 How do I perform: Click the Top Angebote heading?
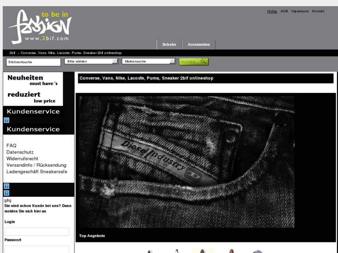tap(92, 236)
